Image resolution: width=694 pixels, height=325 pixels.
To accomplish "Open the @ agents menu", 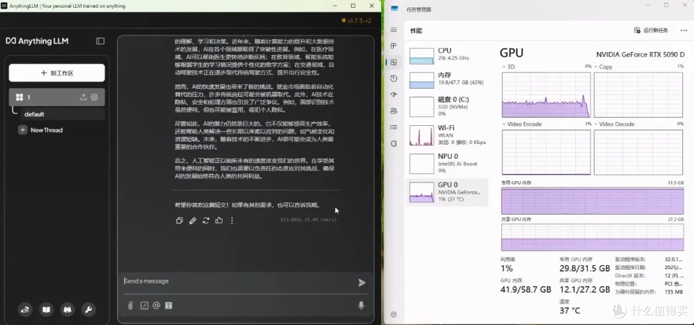I will point(156,306).
